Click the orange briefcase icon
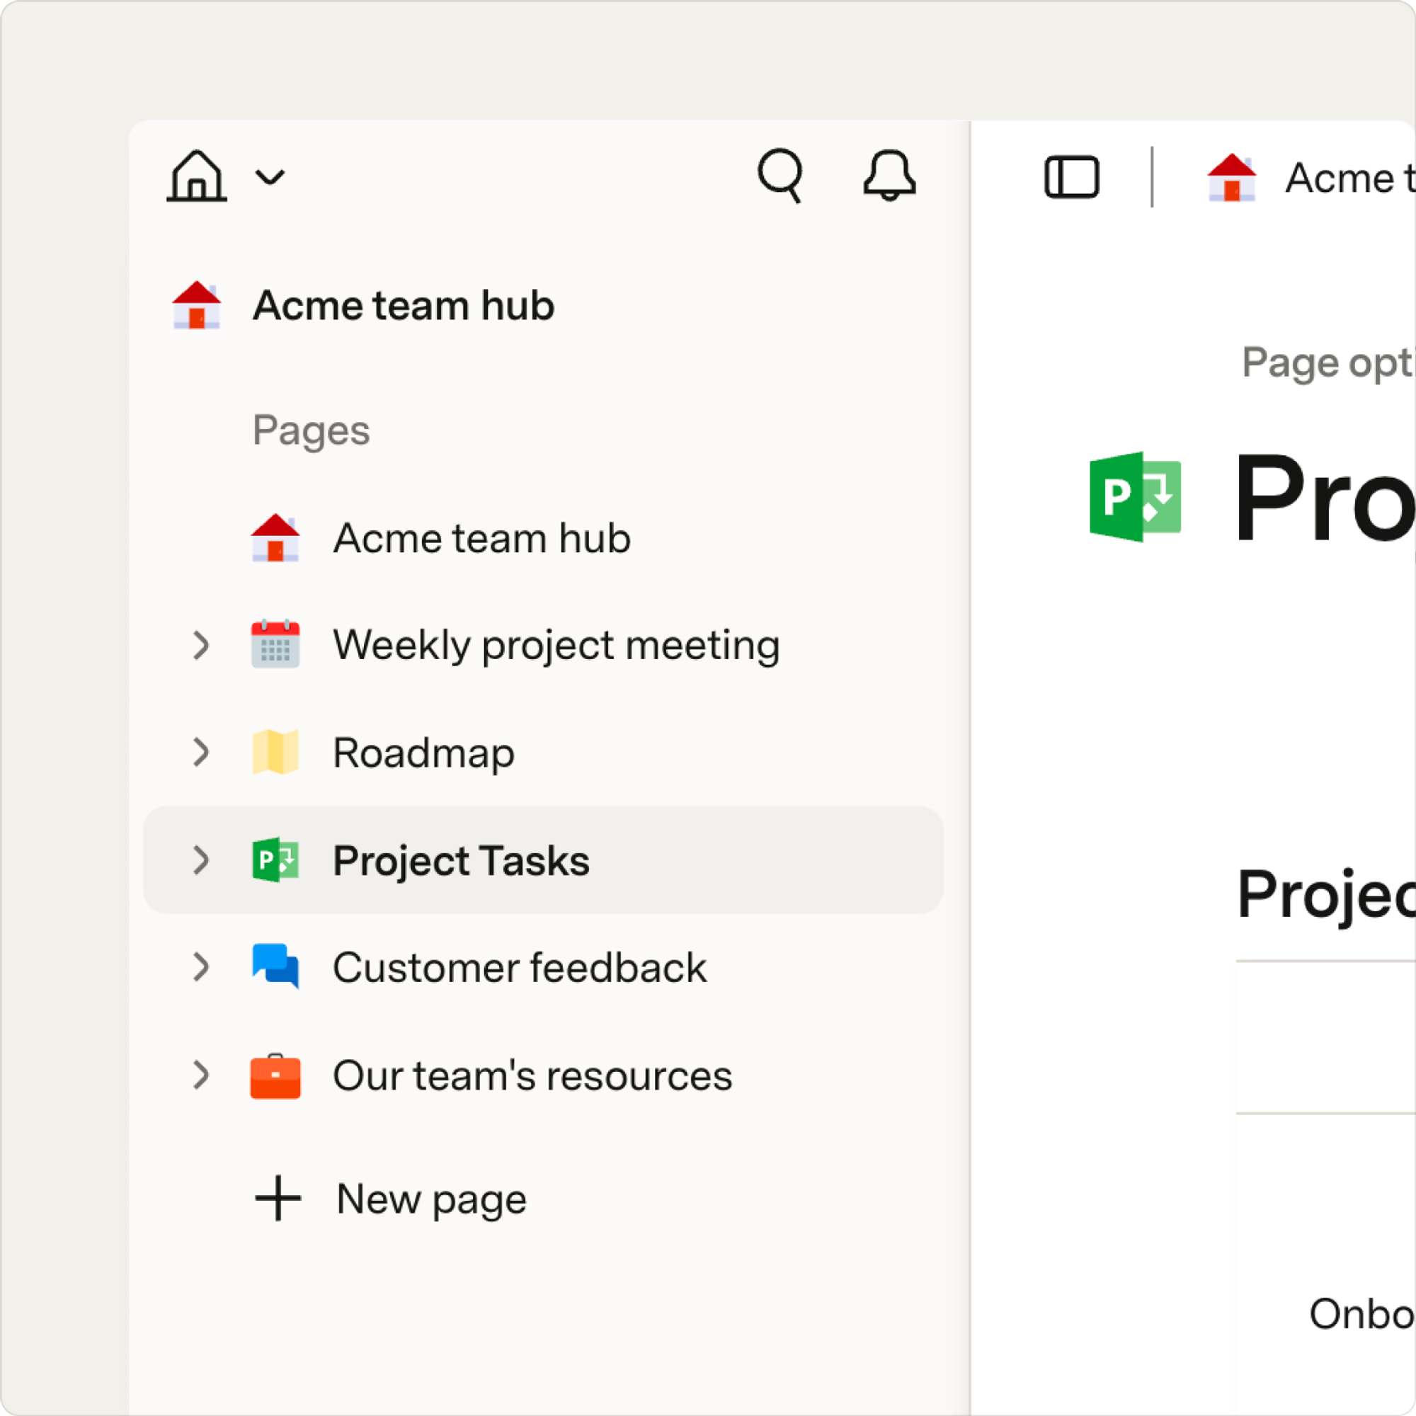The width and height of the screenshot is (1416, 1416). click(x=275, y=1076)
